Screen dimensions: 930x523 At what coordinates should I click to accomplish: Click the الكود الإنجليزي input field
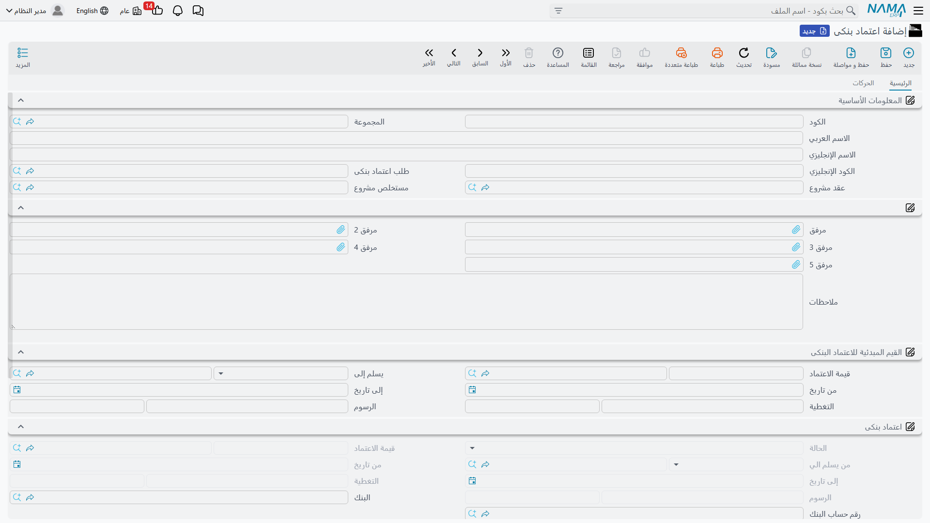(634, 171)
